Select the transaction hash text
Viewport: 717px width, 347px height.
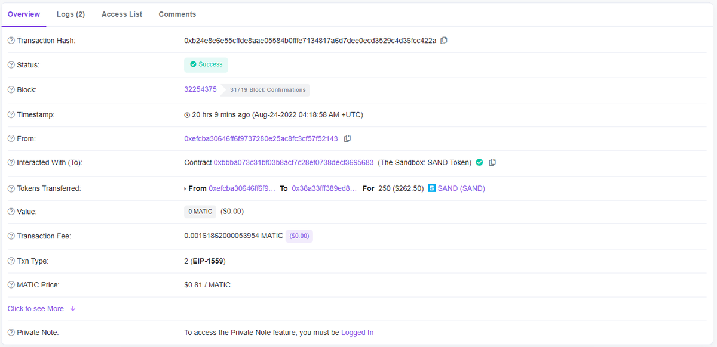pyautogui.click(x=310, y=41)
